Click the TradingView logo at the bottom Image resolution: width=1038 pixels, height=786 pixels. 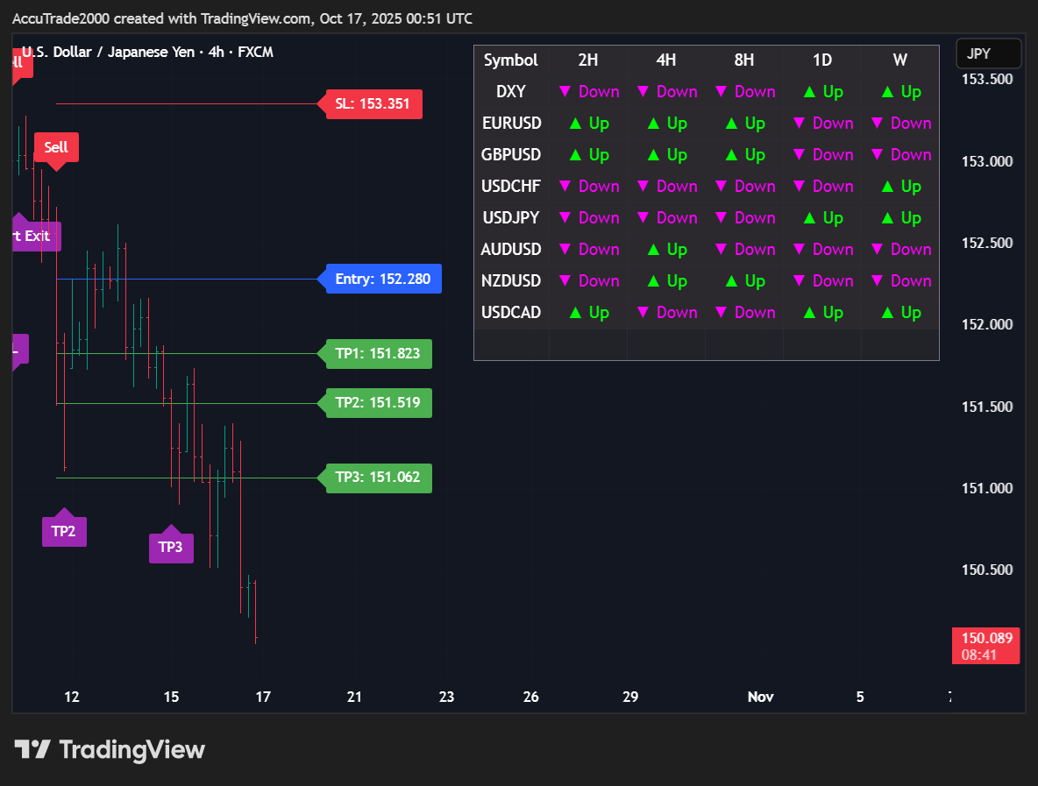(x=110, y=749)
